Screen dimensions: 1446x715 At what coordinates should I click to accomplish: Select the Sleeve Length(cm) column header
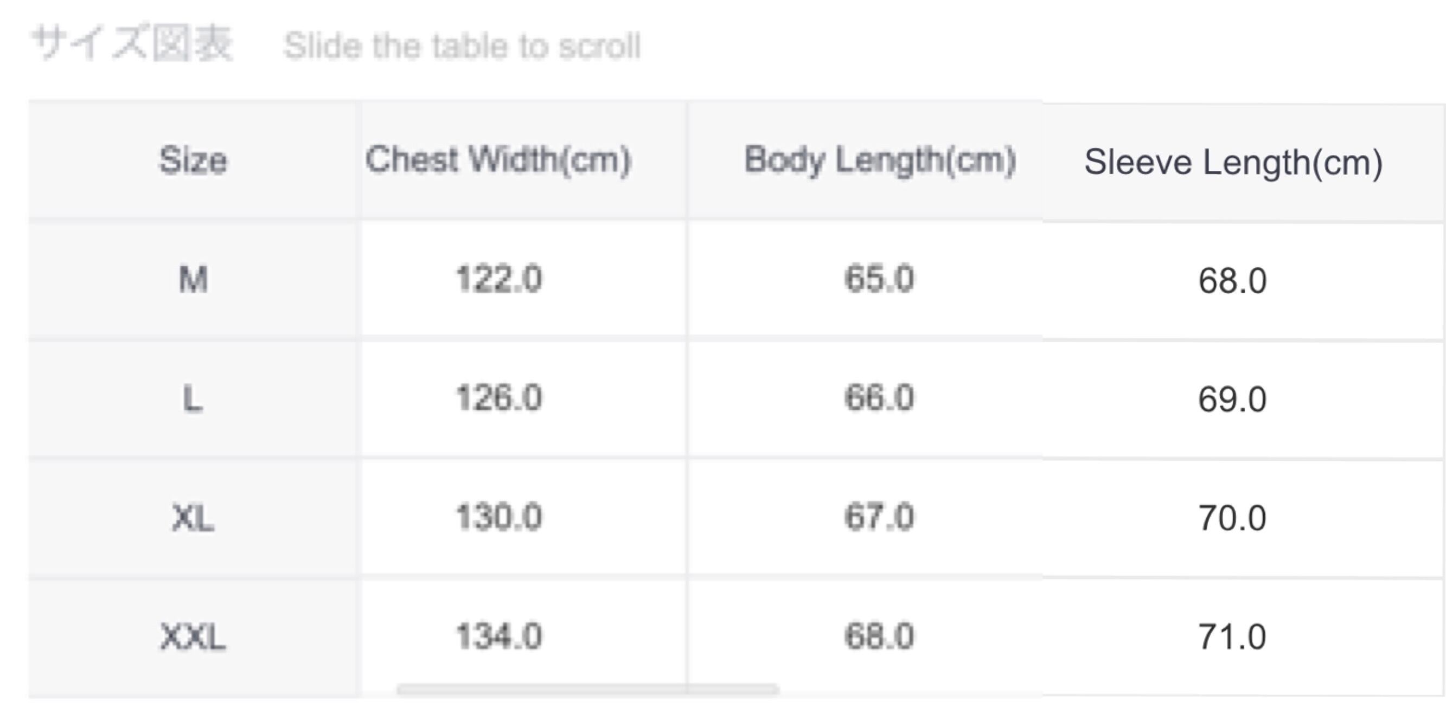tap(1233, 163)
